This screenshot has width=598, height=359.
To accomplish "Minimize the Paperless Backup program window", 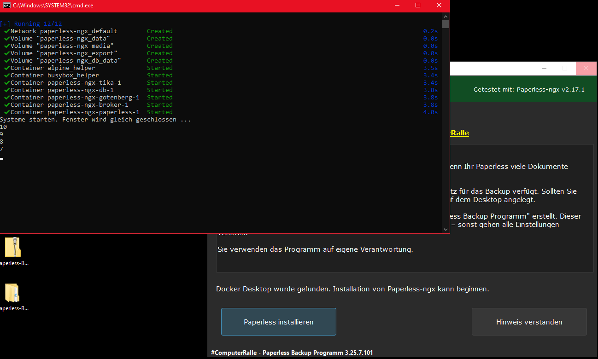I will click(544, 69).
